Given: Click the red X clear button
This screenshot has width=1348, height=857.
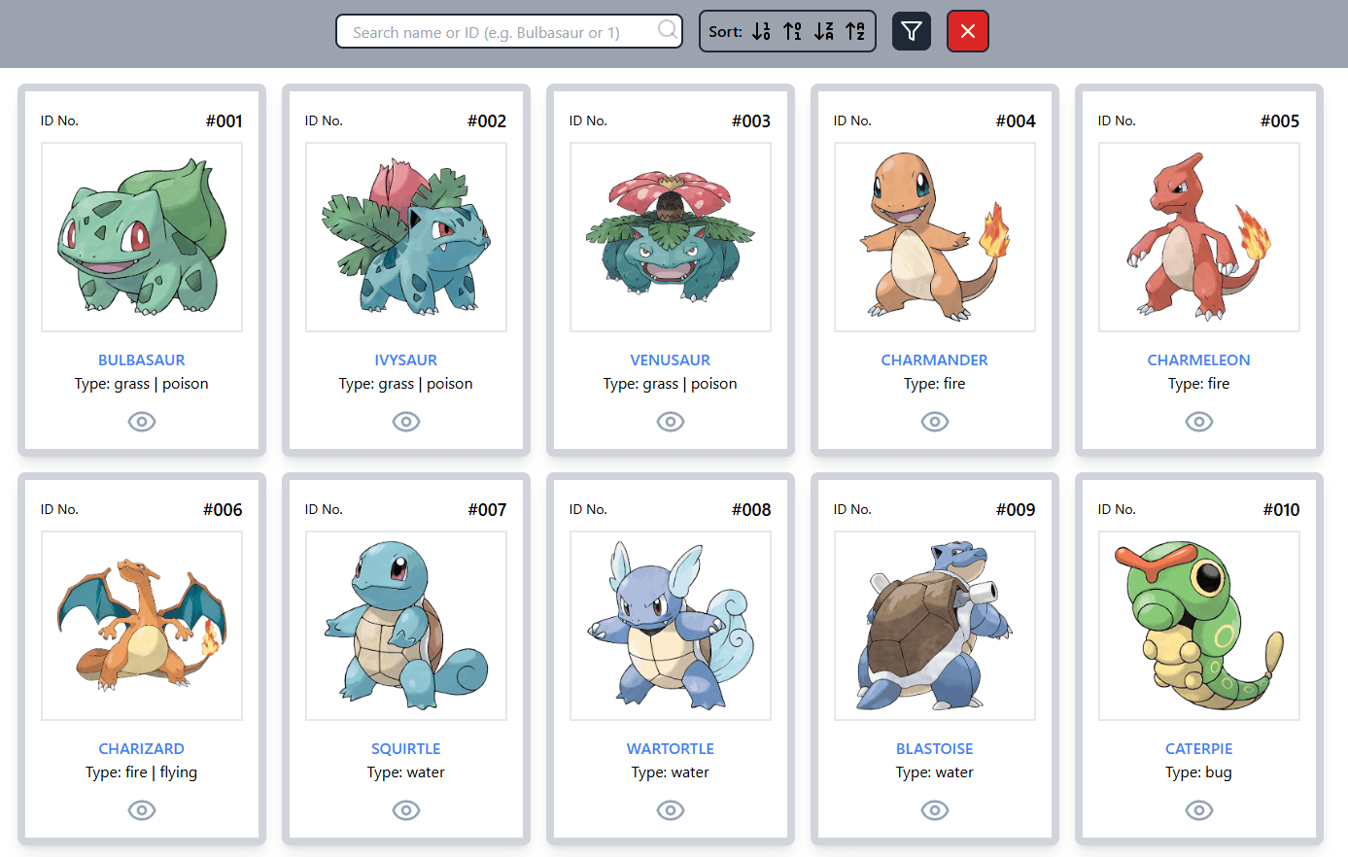Looking at the screenshot, I should 968,31.
